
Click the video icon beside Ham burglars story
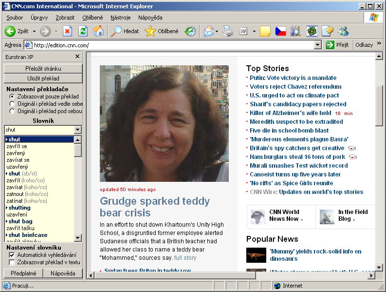click(x=353, y=157)
